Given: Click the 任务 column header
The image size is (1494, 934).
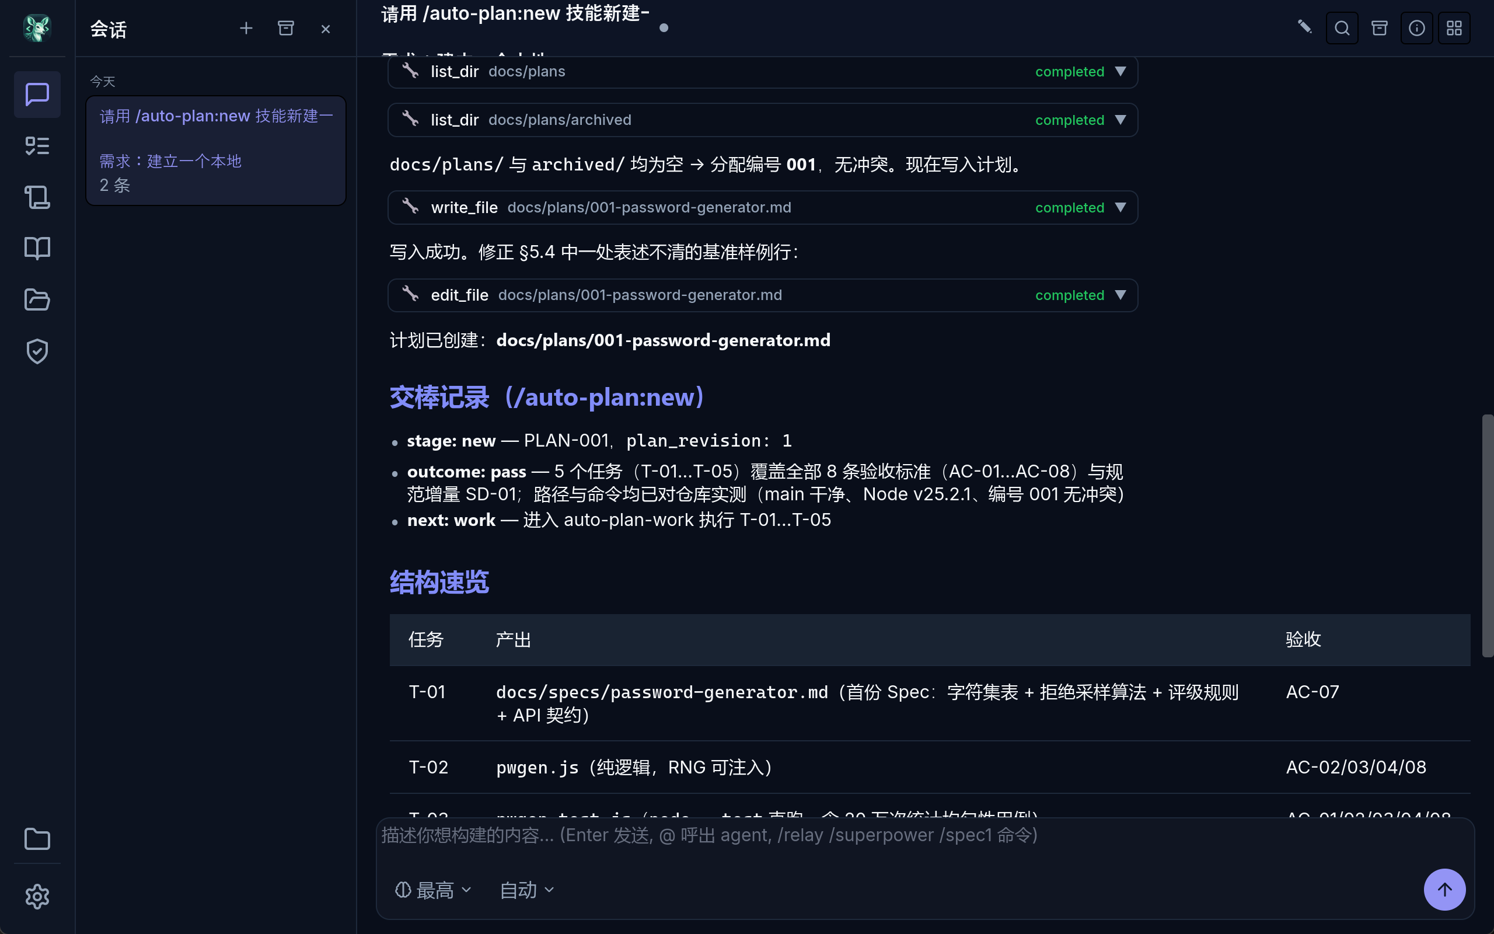Looking at the screenshot, I should 426,639.
